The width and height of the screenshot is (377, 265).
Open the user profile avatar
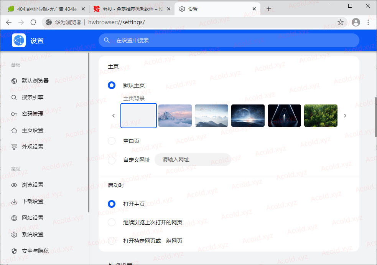click(356, 22)
